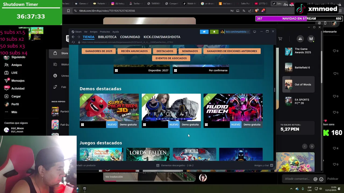Screen dimensions: 344x193
Task: Switch to the TIENDA tab
Action: tap(88, 37)
